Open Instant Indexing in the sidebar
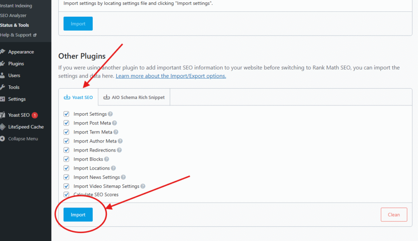Screen dimensions: 418x241 click(x=16, y=6)
